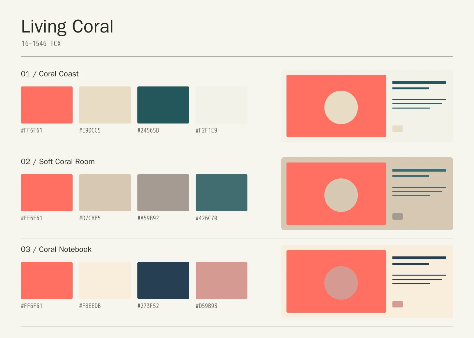Choose the #273F52 navy swatch

click(x=163, y=280)
